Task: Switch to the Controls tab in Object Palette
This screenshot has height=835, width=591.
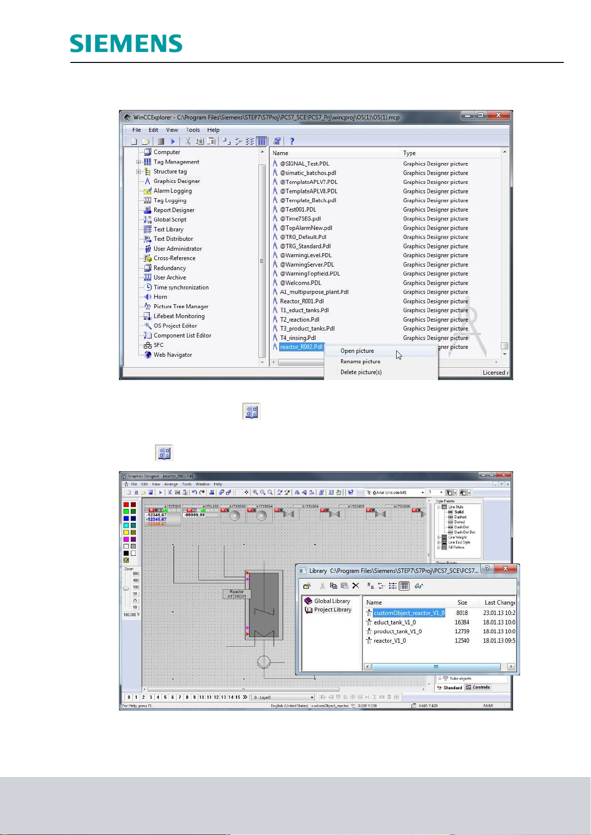Action: click(x=478, y=687)
